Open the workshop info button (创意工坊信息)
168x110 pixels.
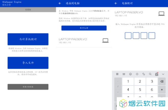28,87
